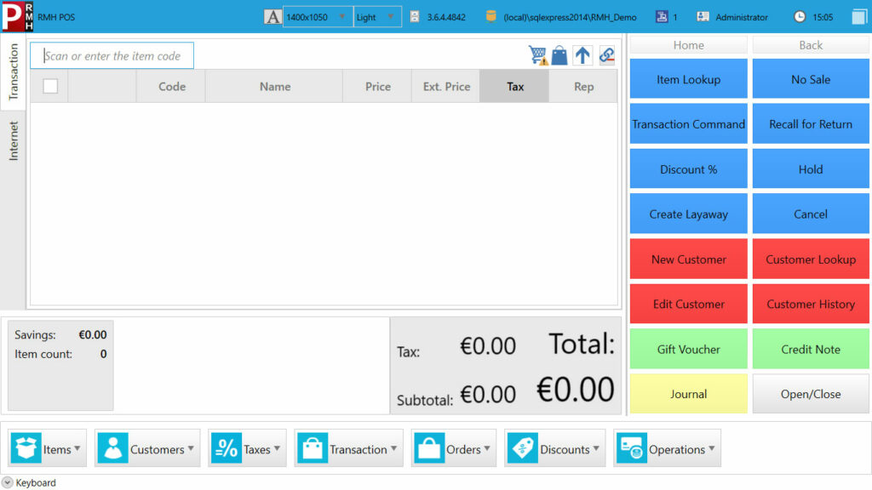The image size is (872, 490).
Task: Open the yellow Journal button
Action: (688, 394)
